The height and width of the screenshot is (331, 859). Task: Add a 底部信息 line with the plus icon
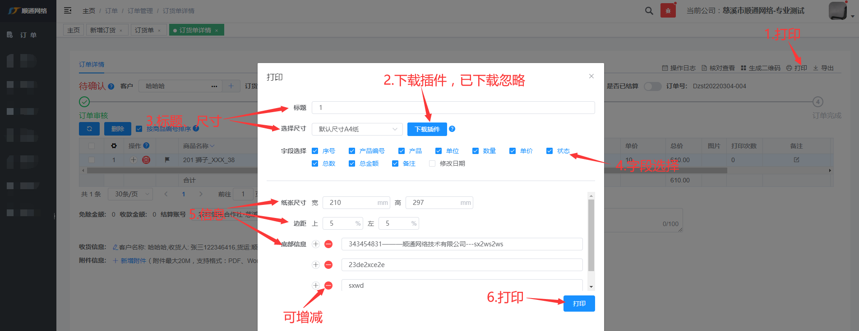316,244
